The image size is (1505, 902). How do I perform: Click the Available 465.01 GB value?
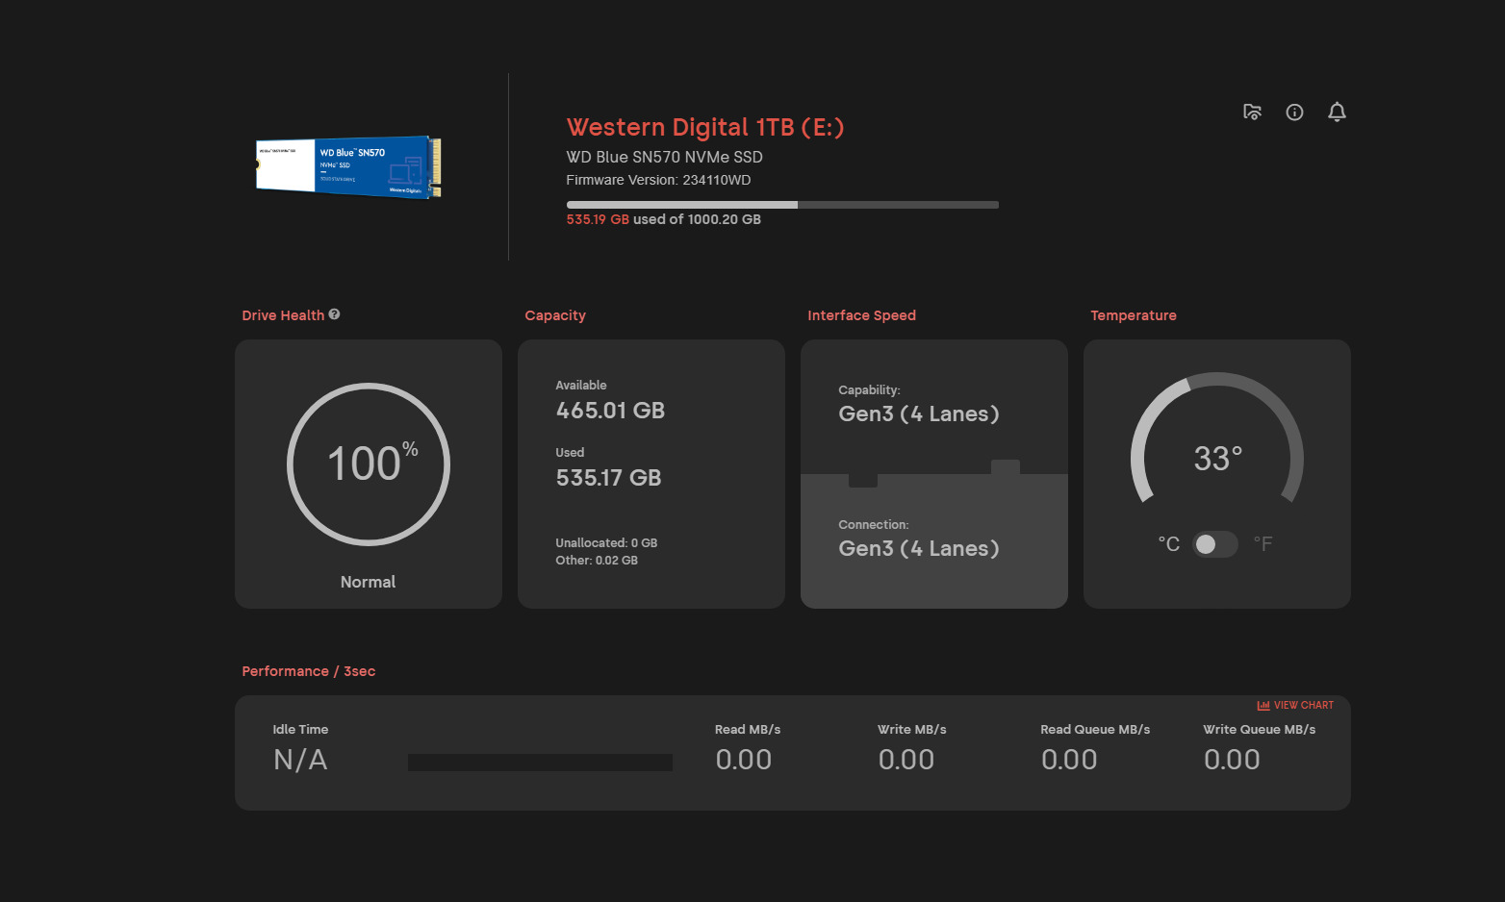click(x=610, y=411)
